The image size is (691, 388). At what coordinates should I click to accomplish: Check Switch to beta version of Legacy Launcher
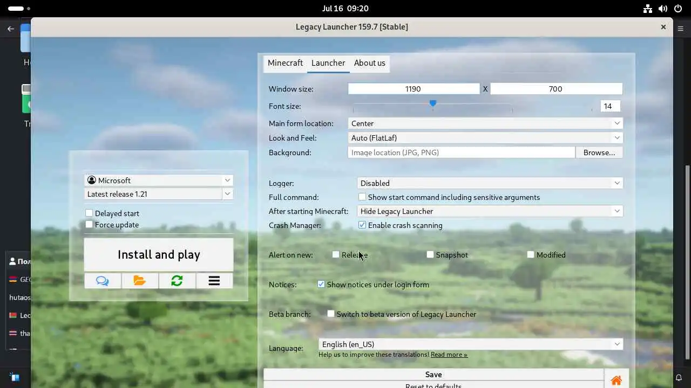coord(331,314)
